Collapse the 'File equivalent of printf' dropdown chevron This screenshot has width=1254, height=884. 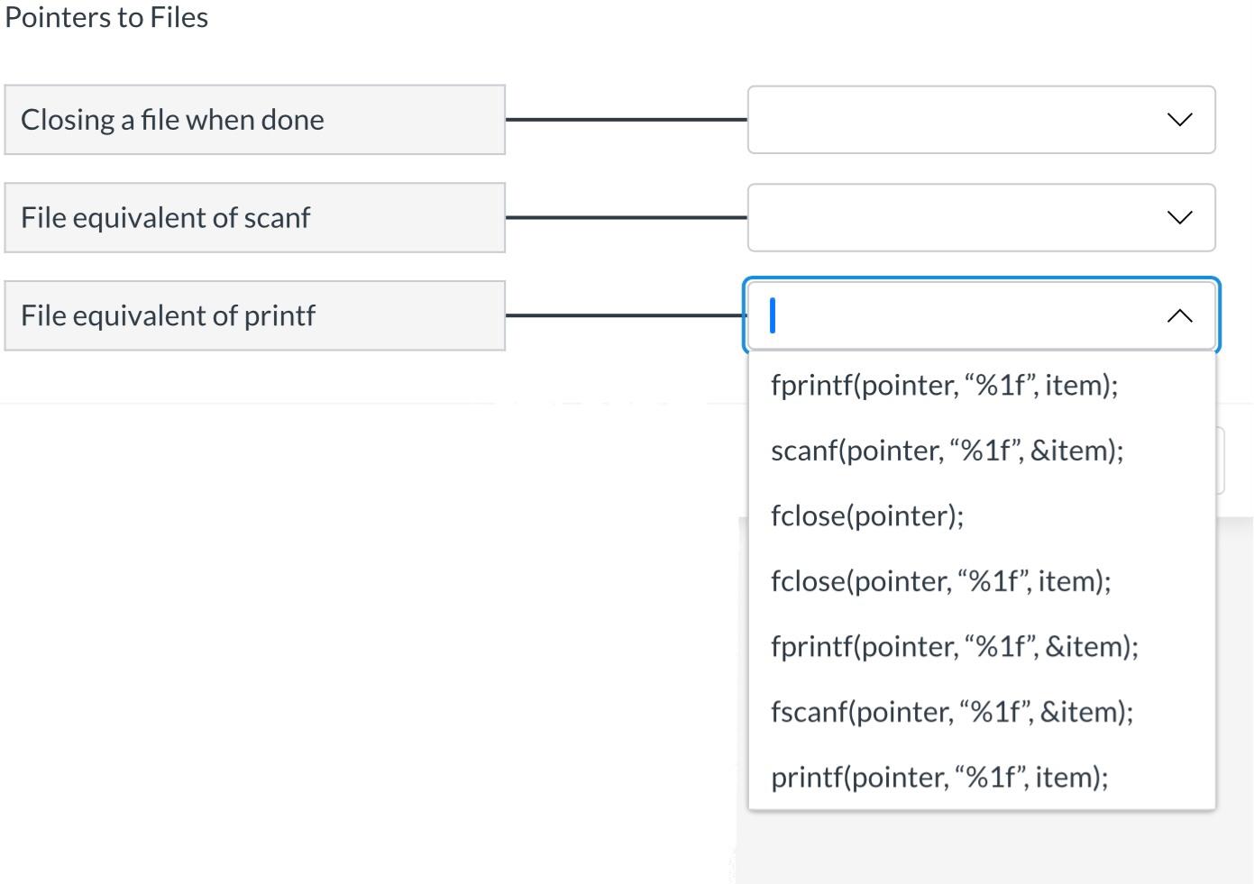[1177, 315]
